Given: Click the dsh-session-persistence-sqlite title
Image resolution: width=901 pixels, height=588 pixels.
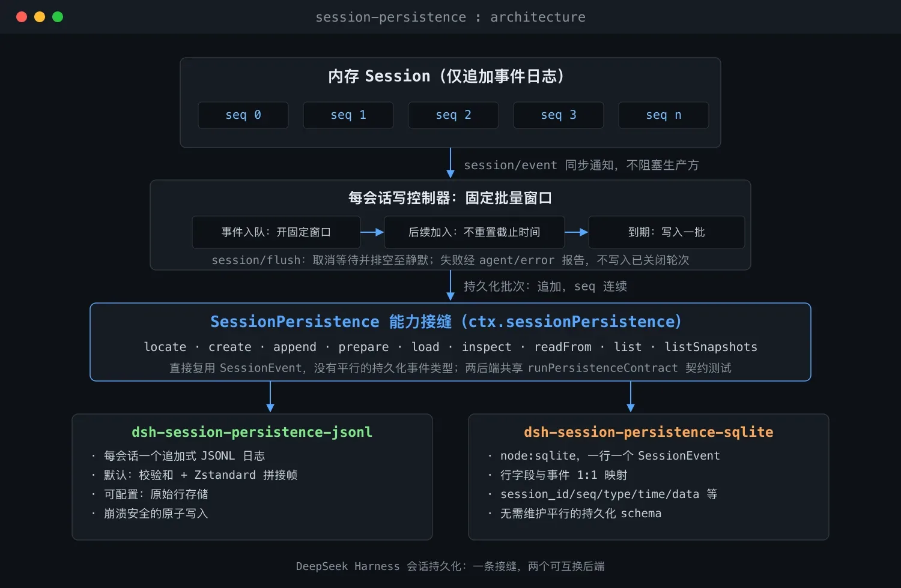Looking at the screenshot, I should [649, 432].
